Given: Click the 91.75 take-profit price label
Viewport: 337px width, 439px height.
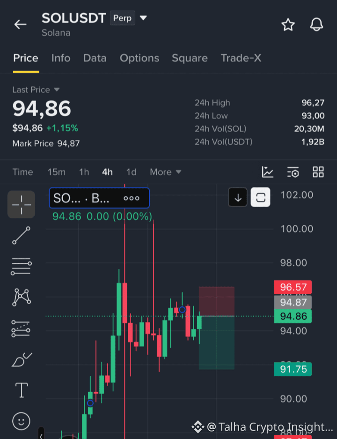Looking at the screenshot, I should tap(293, 369).
